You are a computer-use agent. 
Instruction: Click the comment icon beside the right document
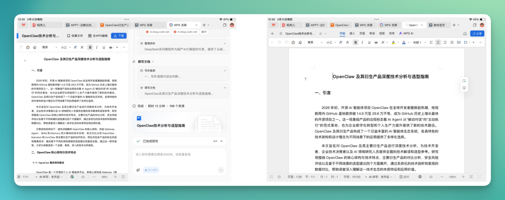464,81
